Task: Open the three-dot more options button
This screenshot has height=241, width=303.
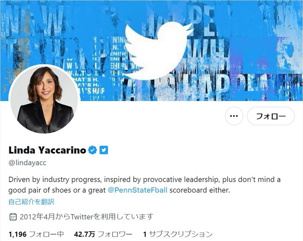Action: point(234,116)
